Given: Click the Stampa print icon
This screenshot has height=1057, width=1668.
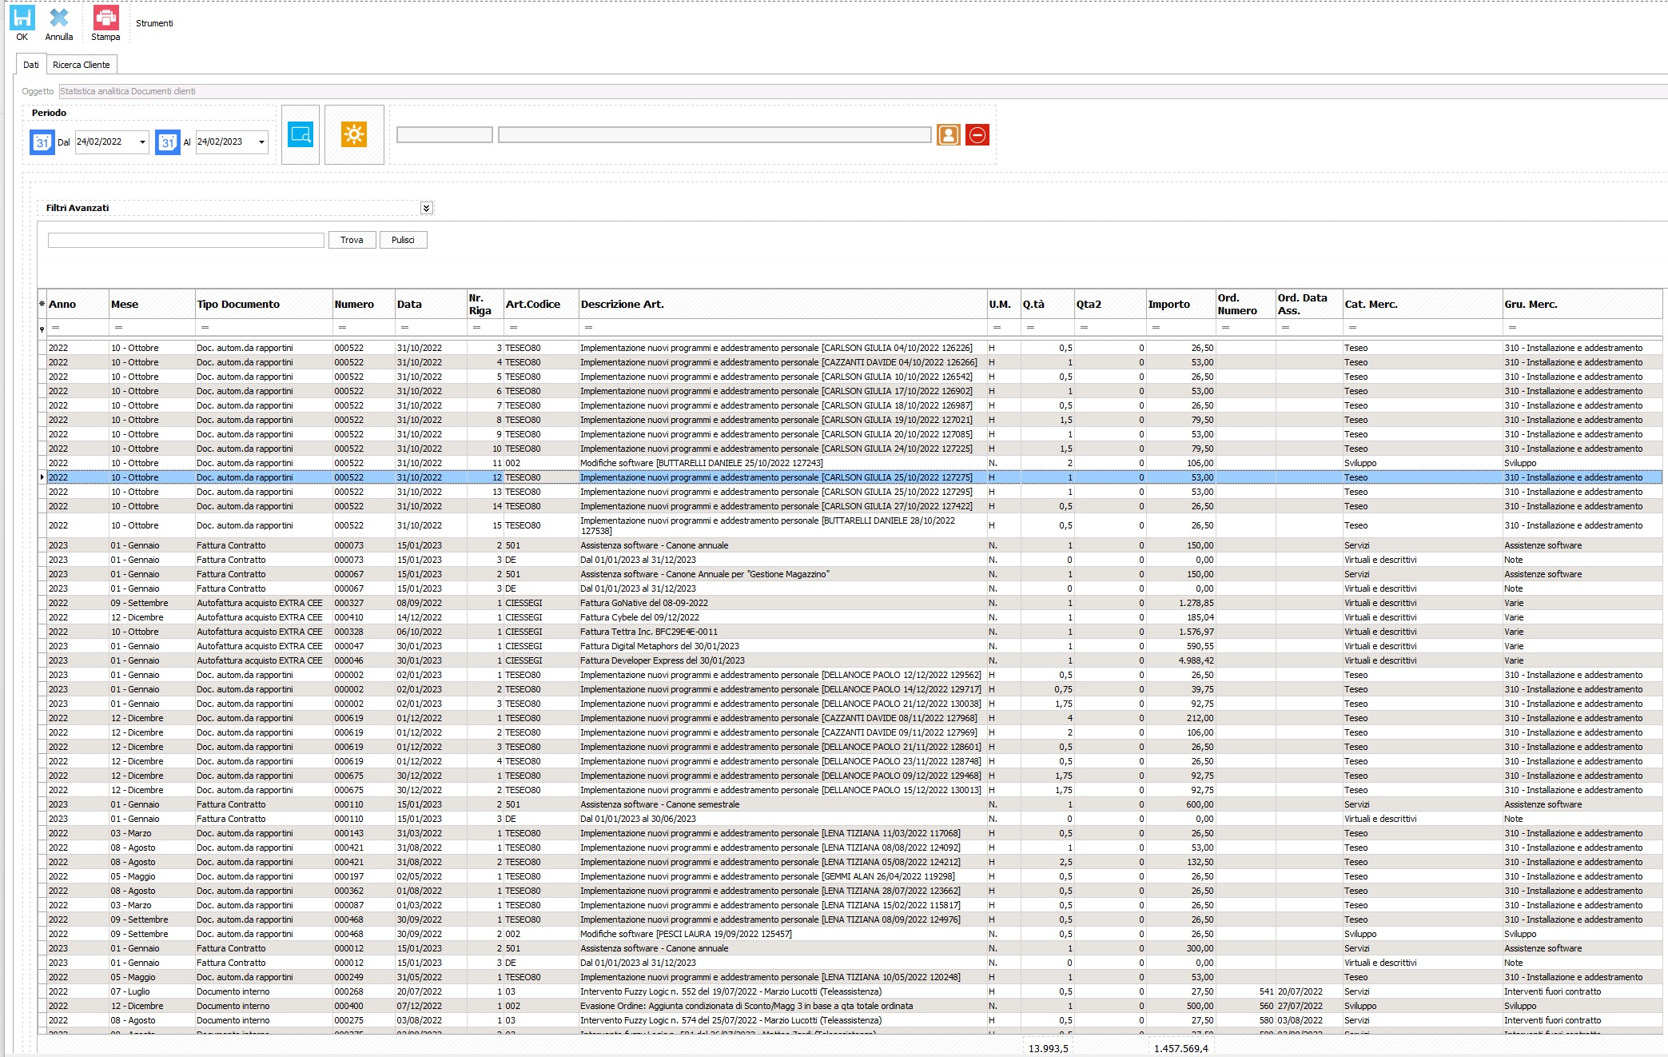Looking at the screenshot, I should point(105,18).
